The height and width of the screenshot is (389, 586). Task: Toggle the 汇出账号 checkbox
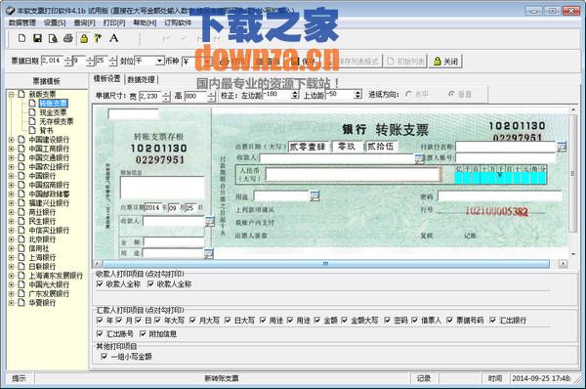[100, 333]
